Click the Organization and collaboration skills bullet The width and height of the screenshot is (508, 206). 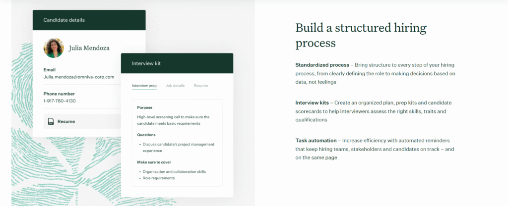tap(174, 172)
